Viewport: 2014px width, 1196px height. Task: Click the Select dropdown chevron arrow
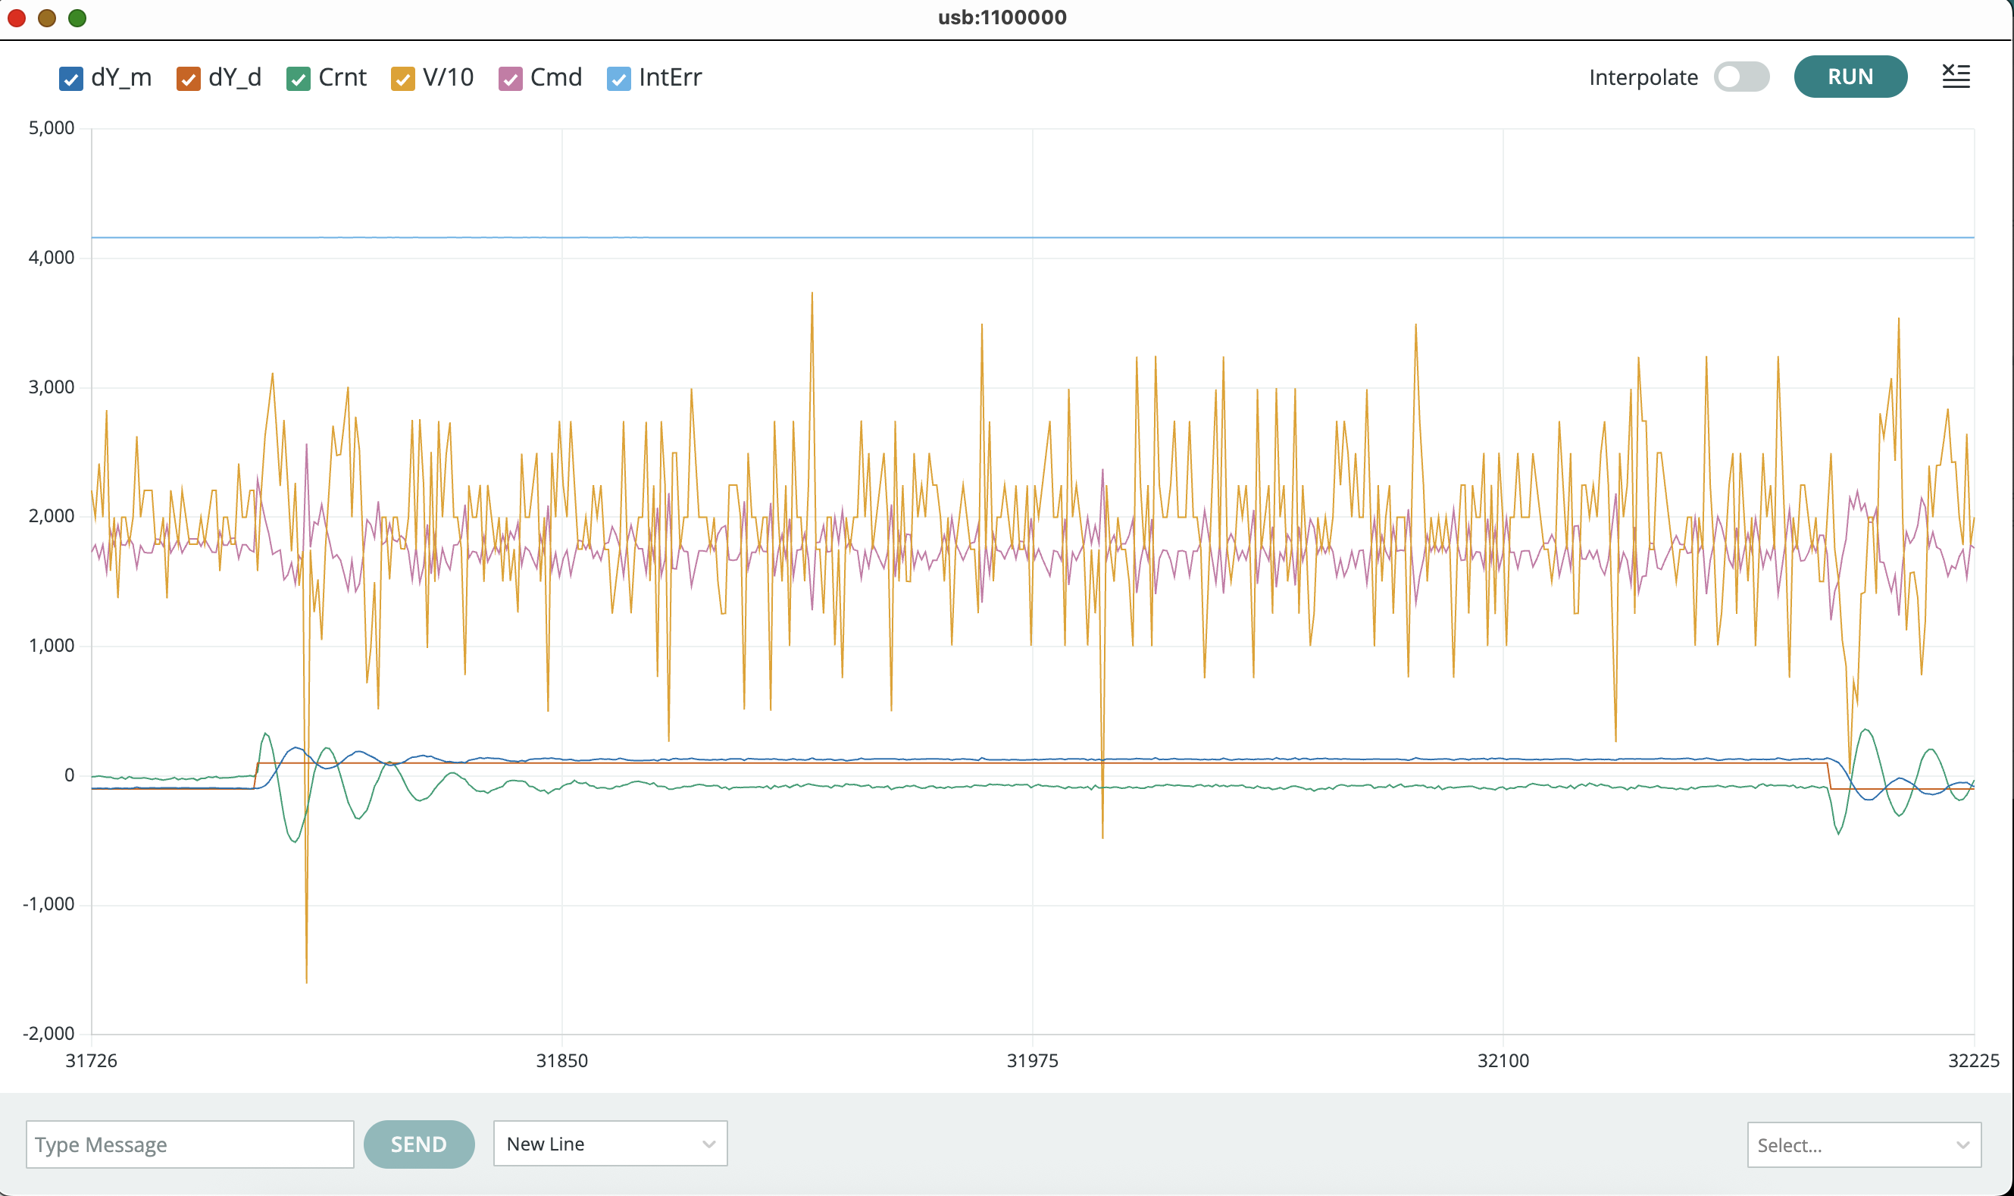[1962, 1144]
